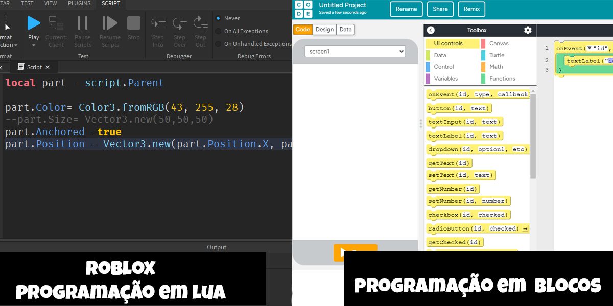Image resolution: width=613 pixels, height=306 pixels.
Task: Click the Untitled Project title
Action: click(343, 5)
